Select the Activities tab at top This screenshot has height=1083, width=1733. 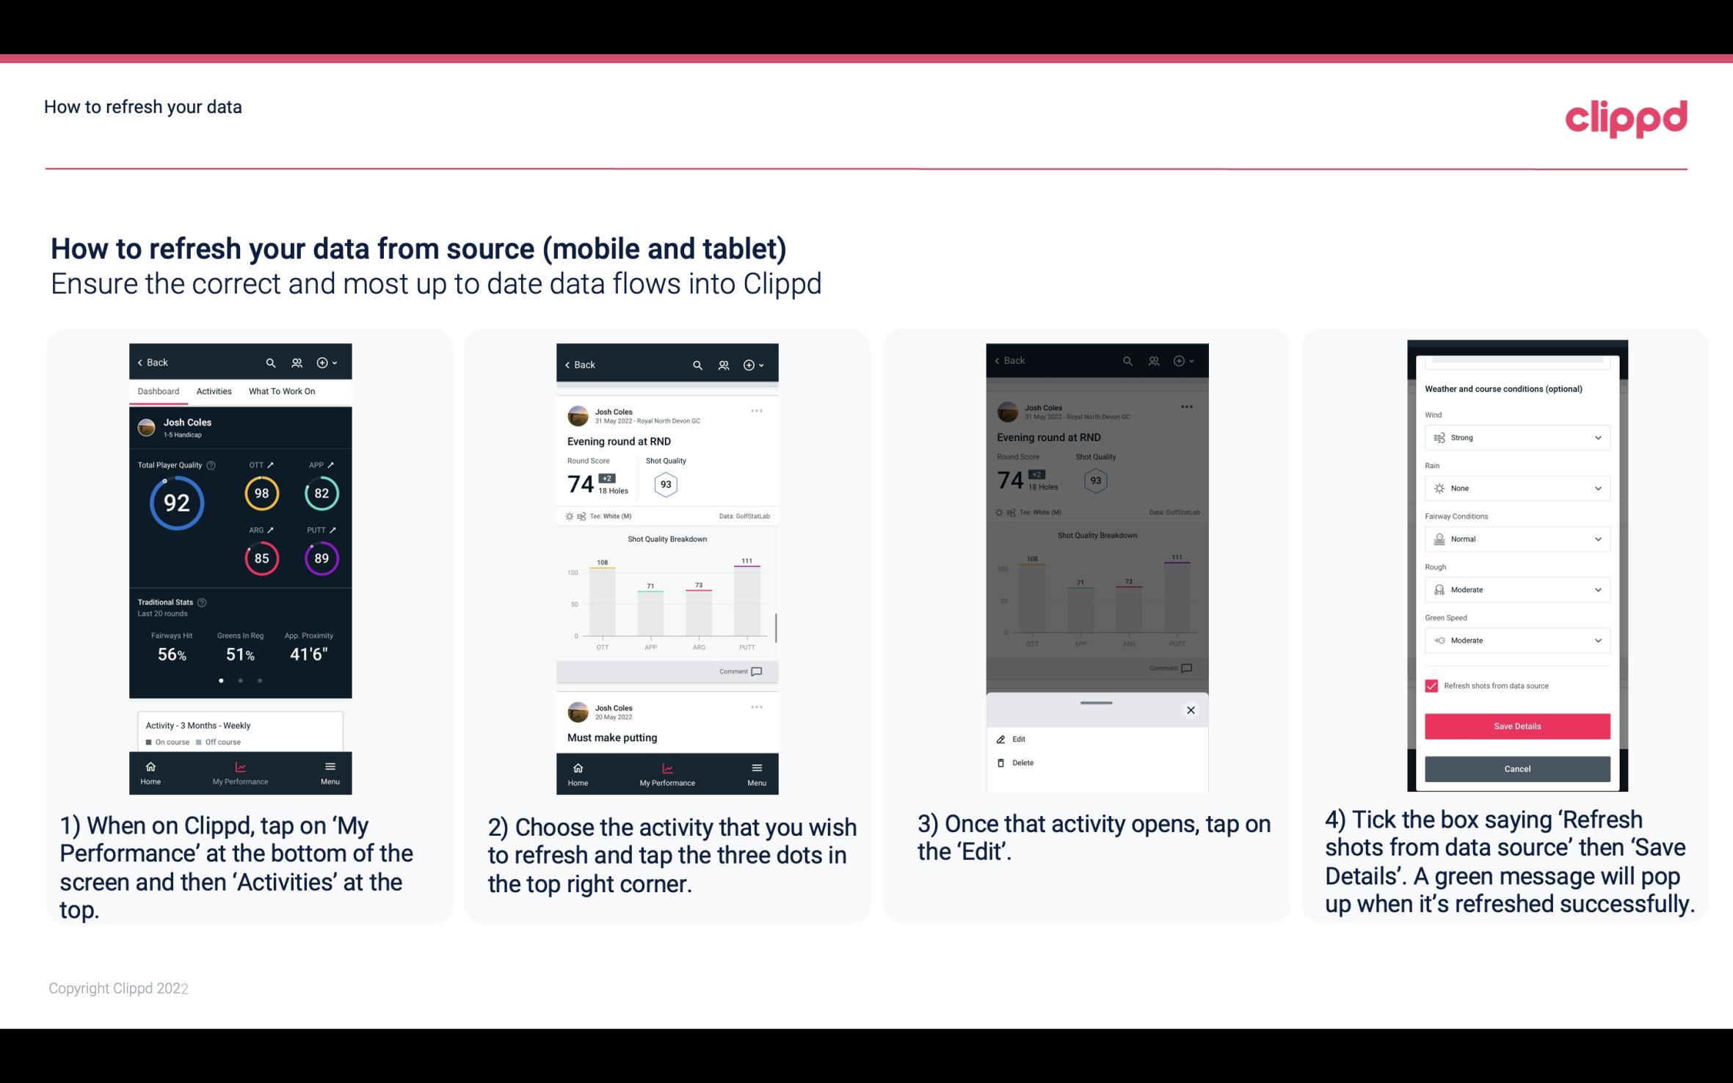pos(212,390)
